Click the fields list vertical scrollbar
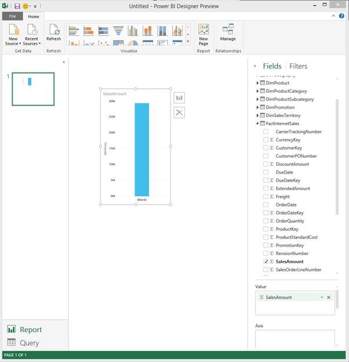This screenshot has height=362, width=349. click(337, 157)
